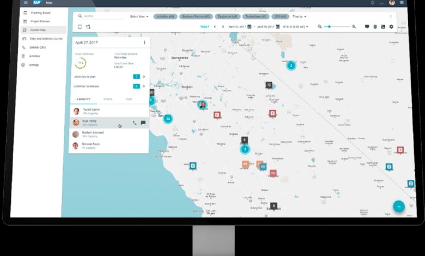Toggle the Technicians (All) filter chip
The height and width of the screenshot is (256, 425).
[255, 17]
